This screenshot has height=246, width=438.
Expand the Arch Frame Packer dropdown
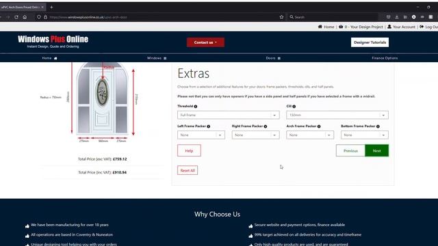[310, 135]
